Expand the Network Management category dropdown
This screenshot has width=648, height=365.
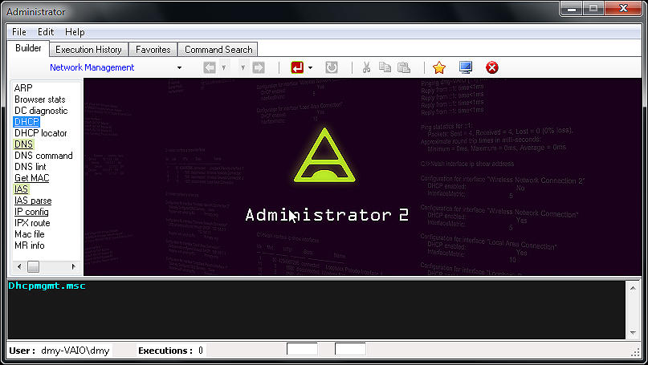pos(179,67)
